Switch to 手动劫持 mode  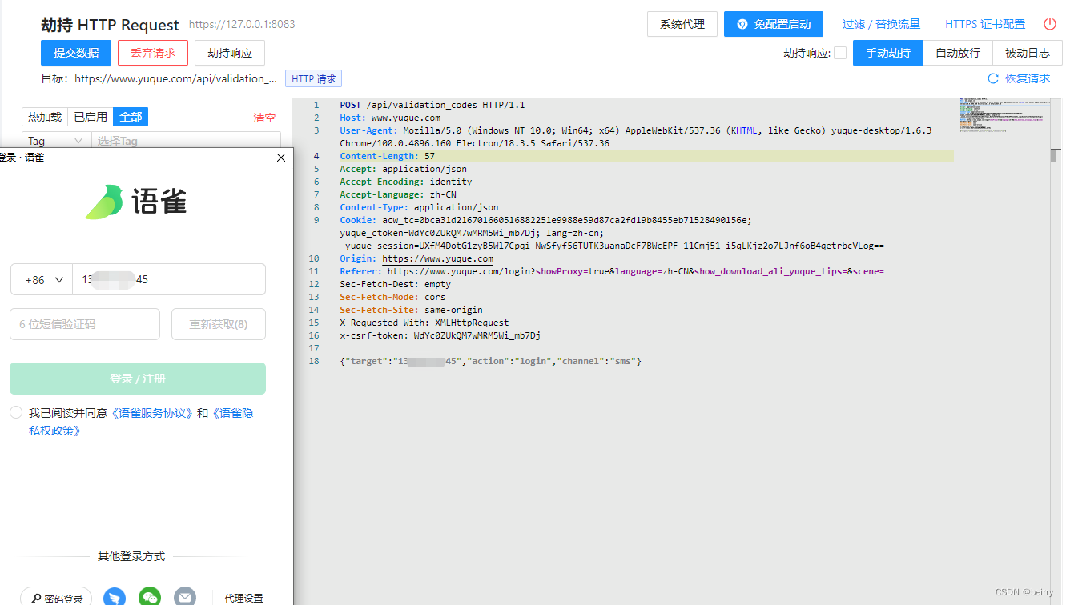(888, 53)
